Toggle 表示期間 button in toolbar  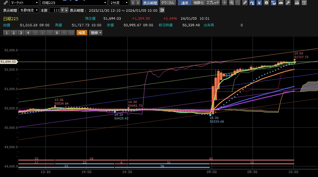pyautogui.click(x=150, y=3)
